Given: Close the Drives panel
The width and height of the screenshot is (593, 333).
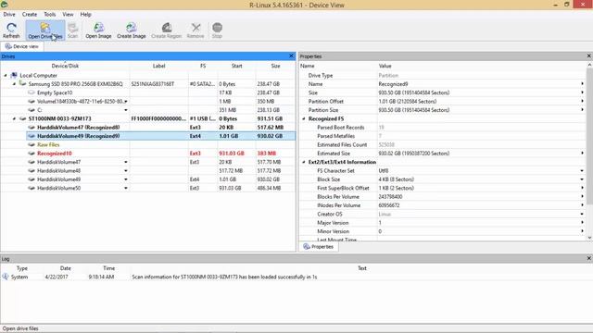Looking at the screenshot, I should click(x=291, y=55).
